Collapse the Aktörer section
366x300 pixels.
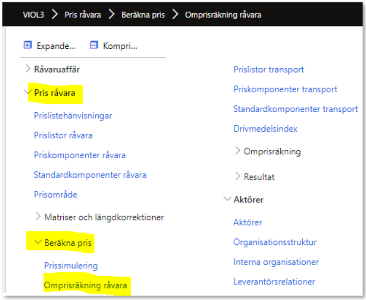click(227, 200)
